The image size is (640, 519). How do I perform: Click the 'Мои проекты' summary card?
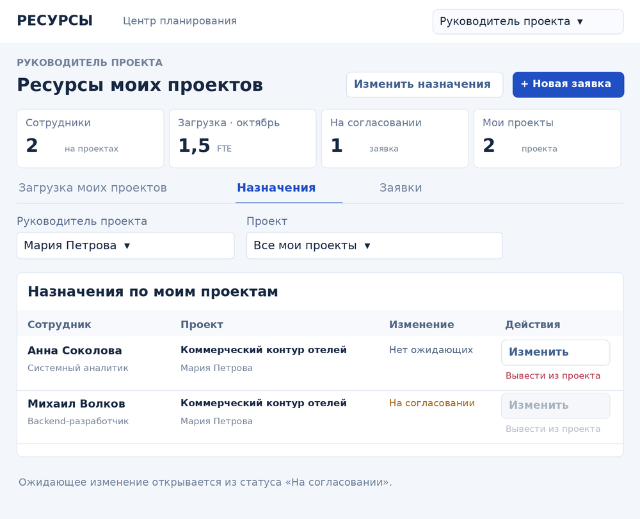(x=547, y=138)
